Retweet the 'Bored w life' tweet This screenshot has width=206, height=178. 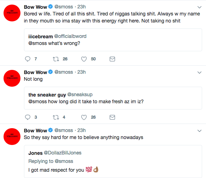(56, 59)
